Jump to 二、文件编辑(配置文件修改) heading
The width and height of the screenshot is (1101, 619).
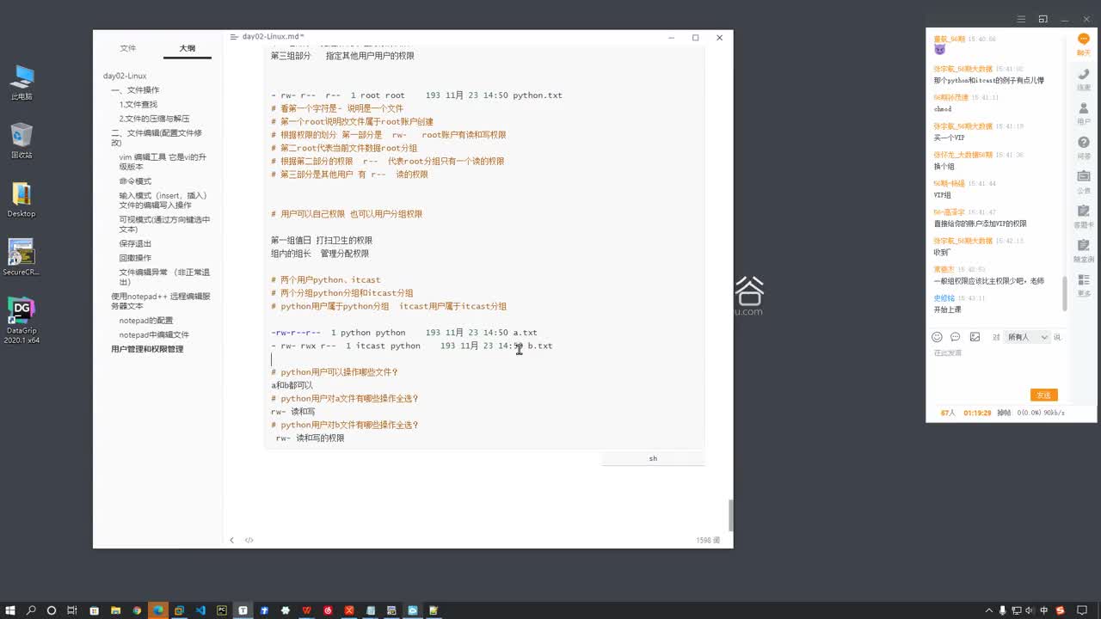[157, 138]
